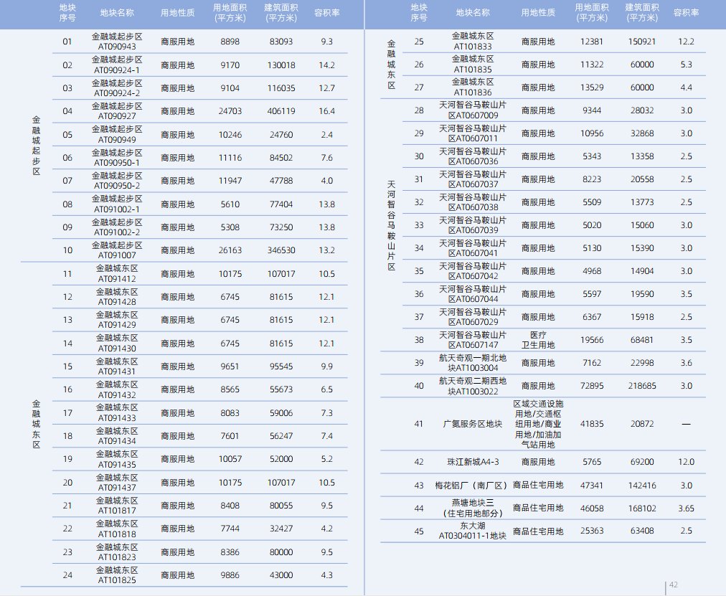
Task: Select the parcel code AT101825
Action: click(117, 580)
